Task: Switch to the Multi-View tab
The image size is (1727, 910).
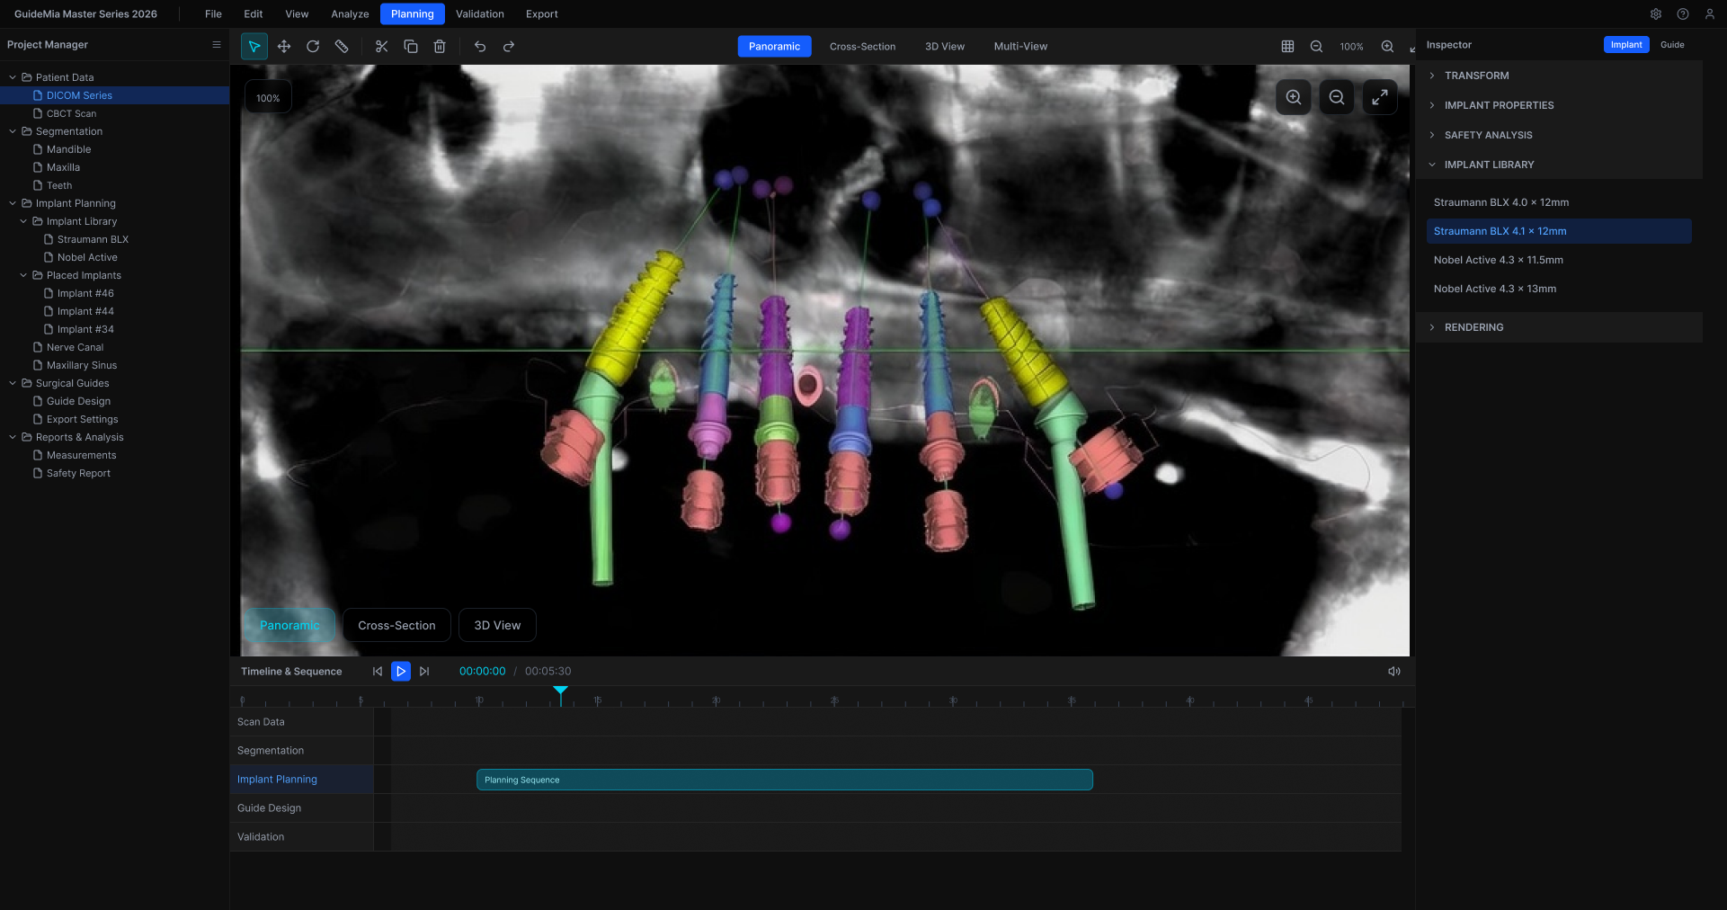Action: (x=1019, y=47)
